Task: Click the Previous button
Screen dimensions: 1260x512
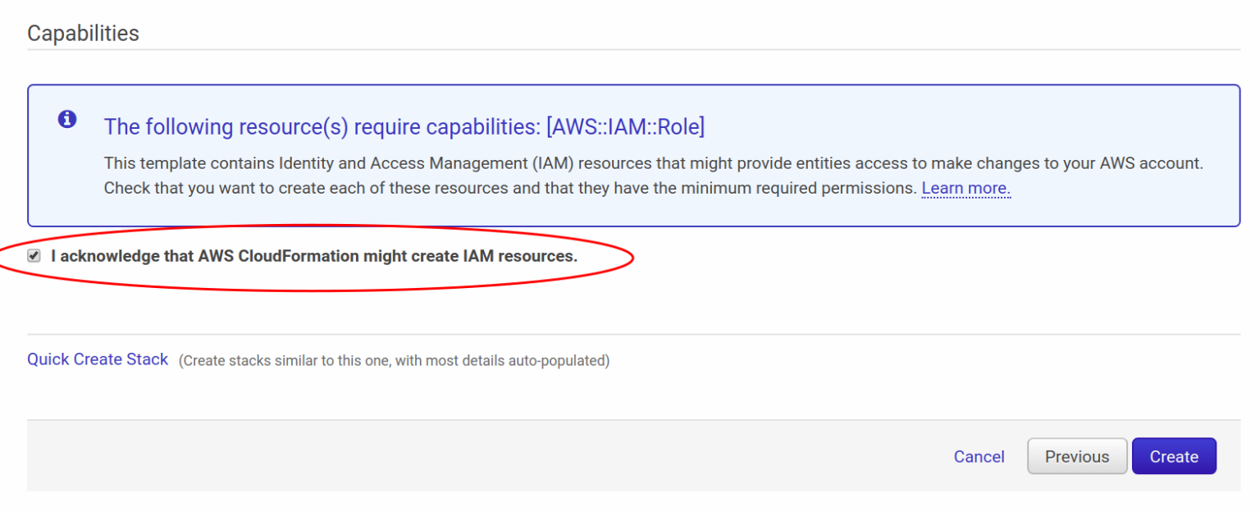Action: click(1076, 456)
